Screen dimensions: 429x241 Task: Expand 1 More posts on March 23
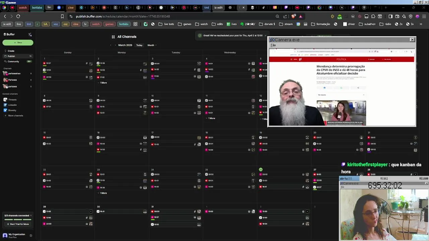pos(102,193)
